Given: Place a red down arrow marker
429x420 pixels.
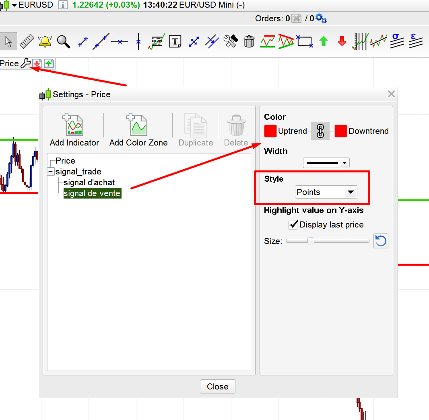Looking at the screenshot, I should pos(342,41).
